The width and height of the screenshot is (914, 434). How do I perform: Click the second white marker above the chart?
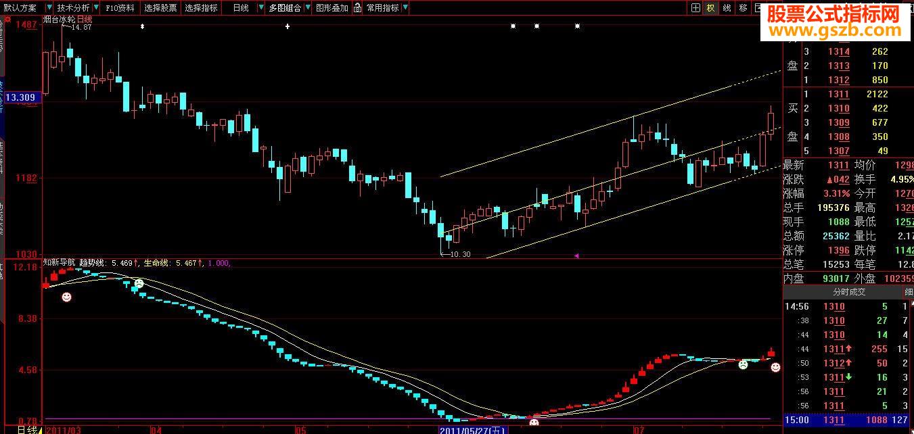288,26
